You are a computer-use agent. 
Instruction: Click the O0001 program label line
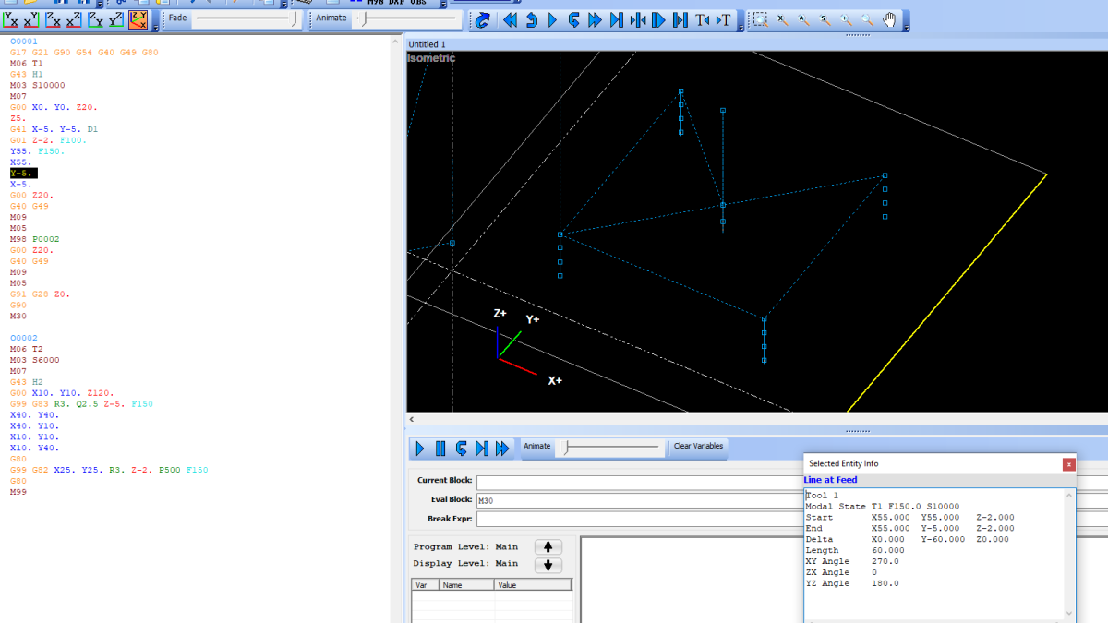click(23, 42)
